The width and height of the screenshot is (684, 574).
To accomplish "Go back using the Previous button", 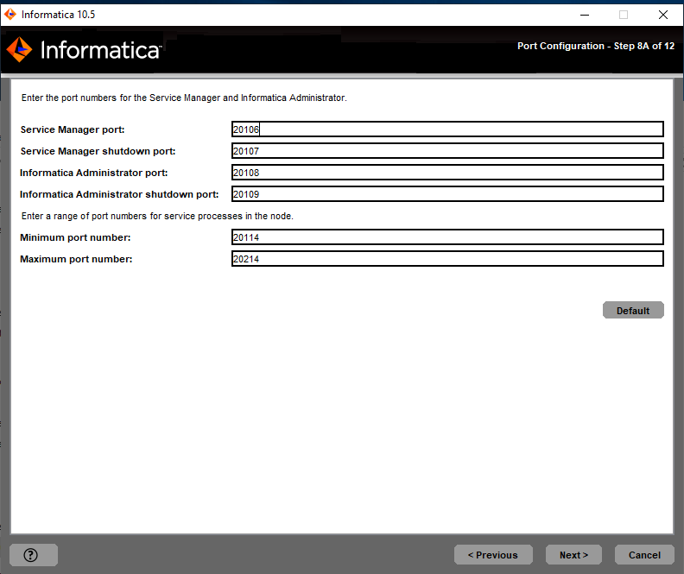I will click(493, 555).
